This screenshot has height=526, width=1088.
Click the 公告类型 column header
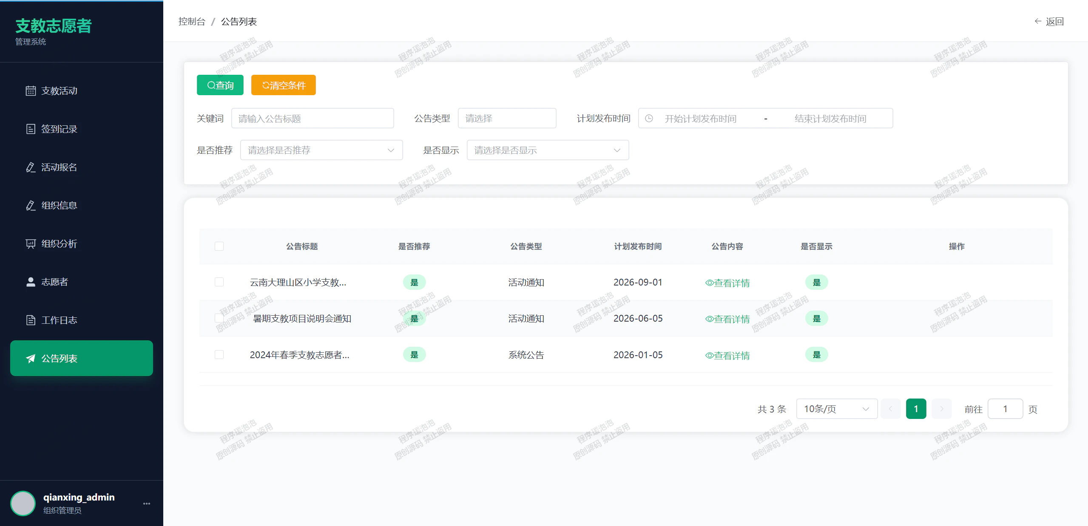point(526,246)
